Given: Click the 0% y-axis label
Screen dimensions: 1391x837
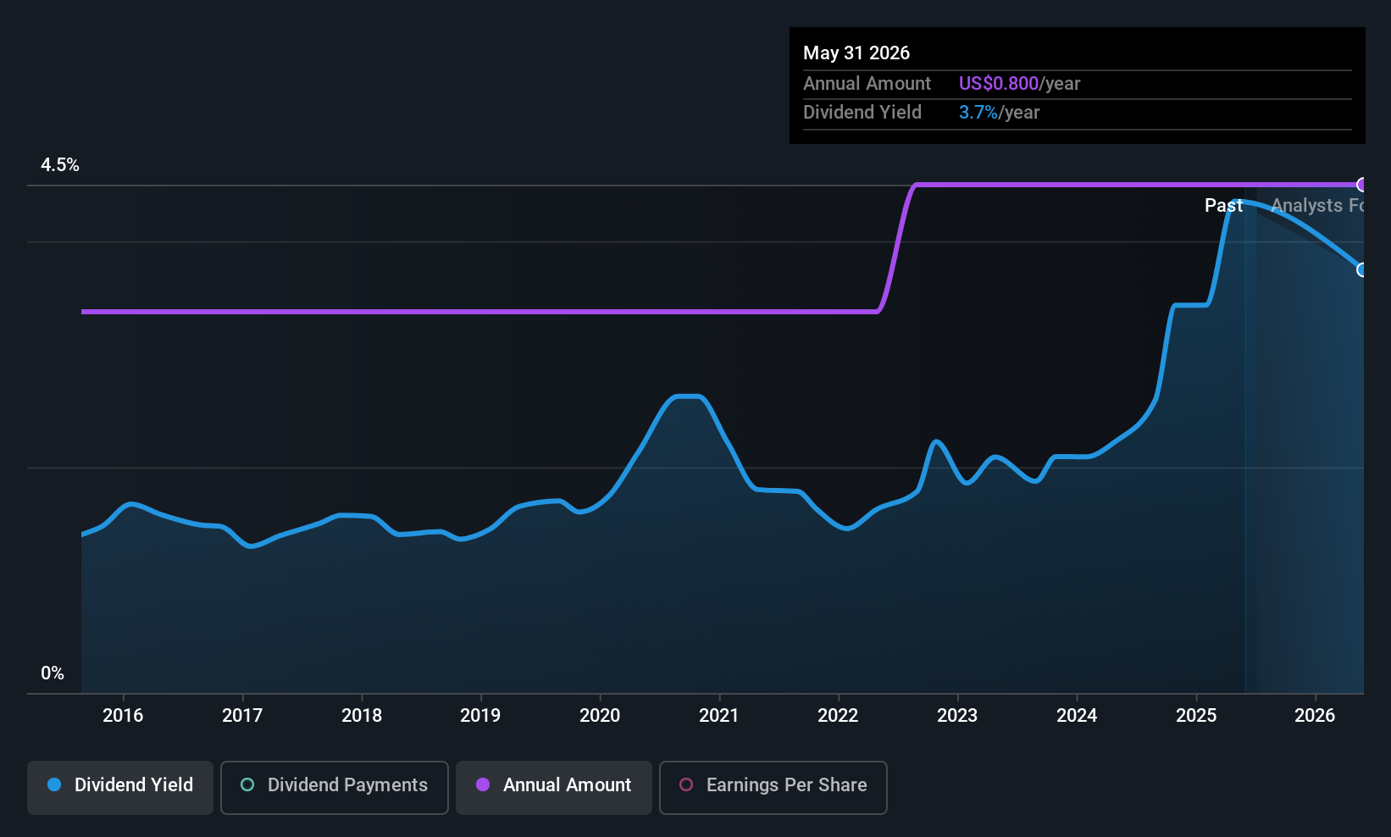Looking at the screenshot, I should 53,673.
